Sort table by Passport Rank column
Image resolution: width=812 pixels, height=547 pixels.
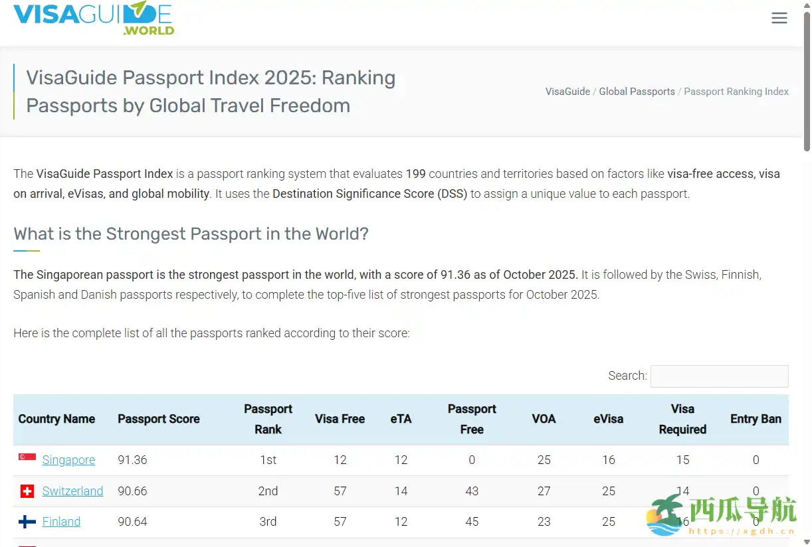(268, 419)
